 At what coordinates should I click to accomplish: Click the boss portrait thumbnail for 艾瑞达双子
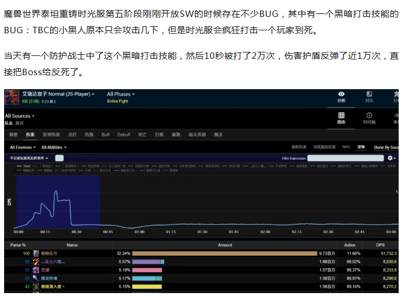(12, 97)
